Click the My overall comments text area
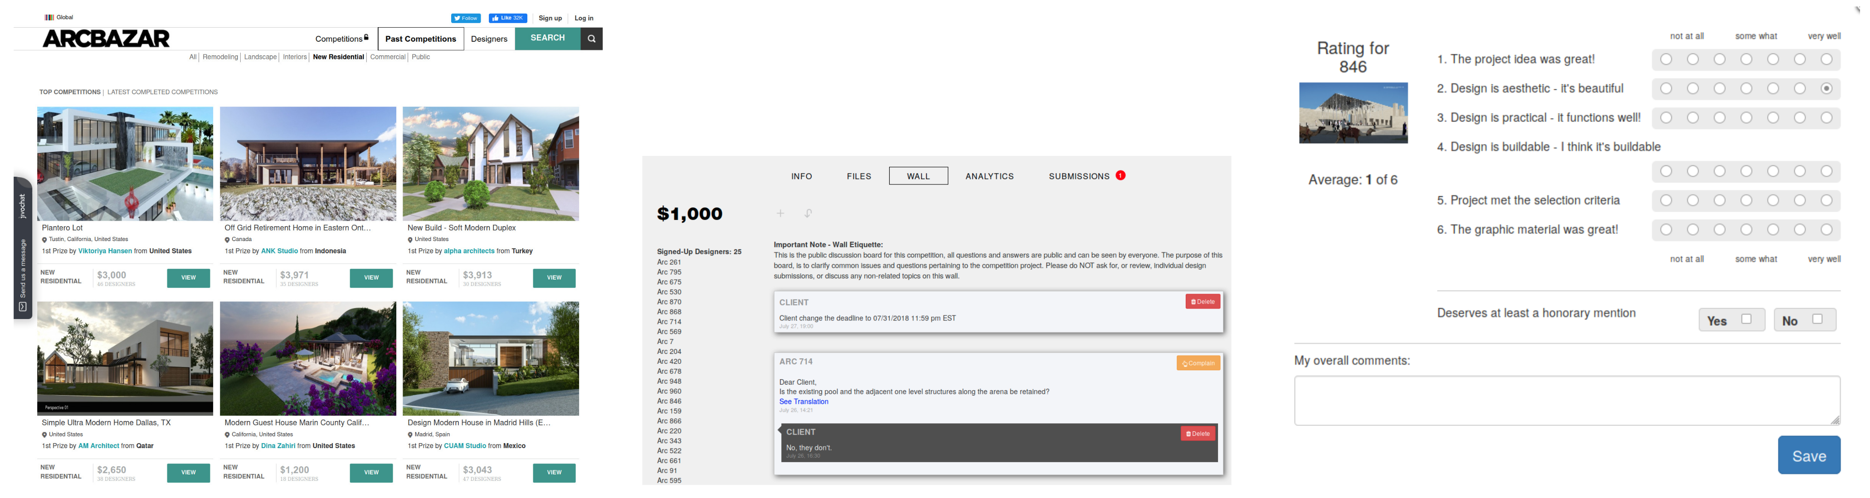 (x=1566, y=400)
